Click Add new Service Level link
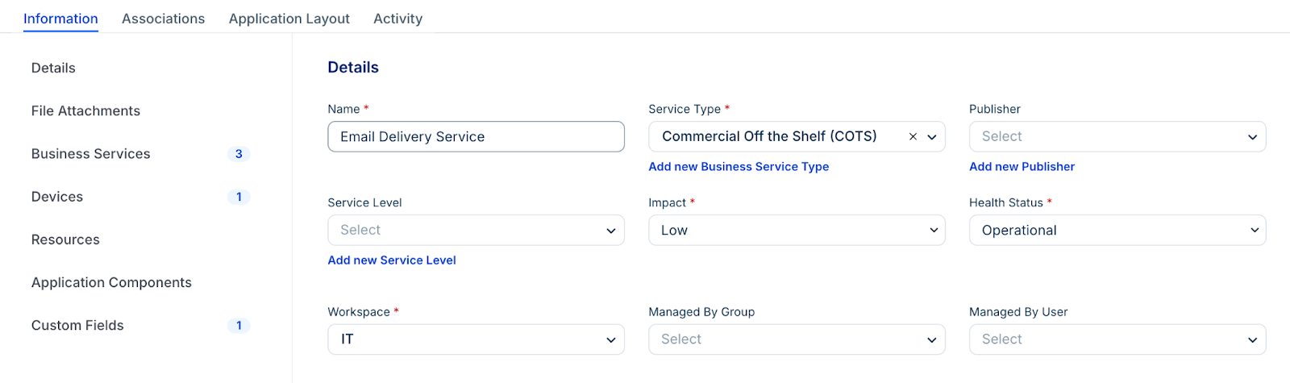The image size is (1290, 383). pyautogui.click(x=392, y=260)
